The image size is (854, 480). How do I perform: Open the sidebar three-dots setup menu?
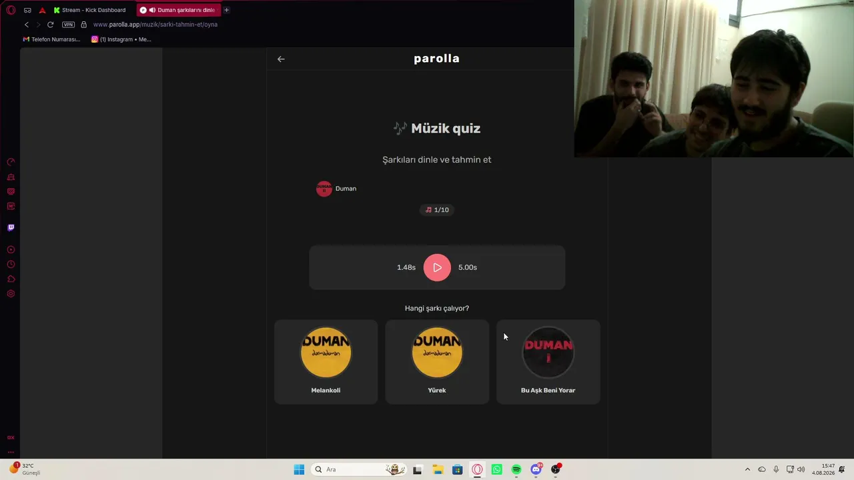(x=11, y=451)
